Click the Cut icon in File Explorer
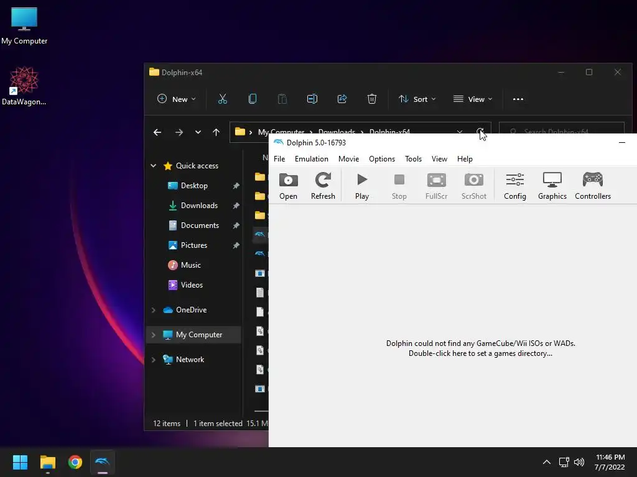Image resolution: width=637 pixels, height=477 pixels. 223,99
